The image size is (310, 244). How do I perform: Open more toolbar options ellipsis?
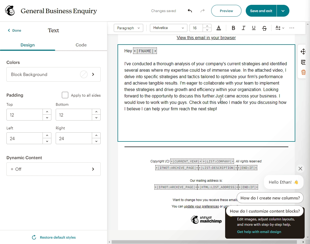coord(292,28)
